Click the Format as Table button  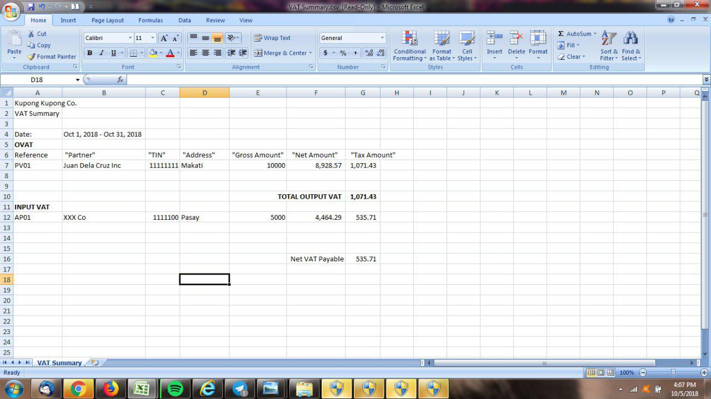tap(442, 47)
